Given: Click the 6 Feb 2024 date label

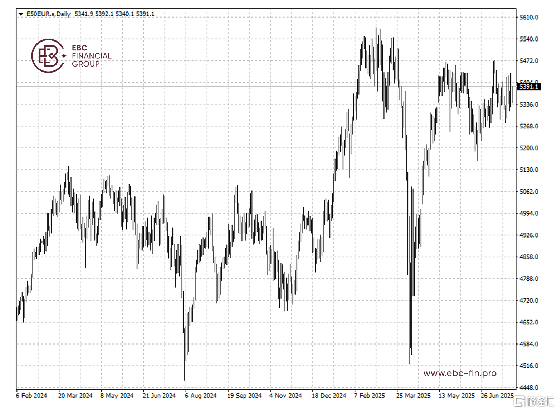Looking at the screenshot, I should pyautogui.click(x=31, y=396).
